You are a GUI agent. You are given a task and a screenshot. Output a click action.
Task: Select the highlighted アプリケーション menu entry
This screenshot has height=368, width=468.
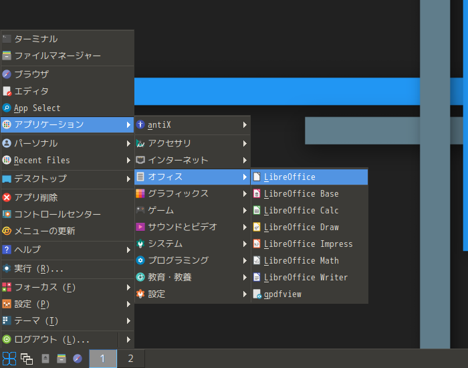(x=67, y=124)
